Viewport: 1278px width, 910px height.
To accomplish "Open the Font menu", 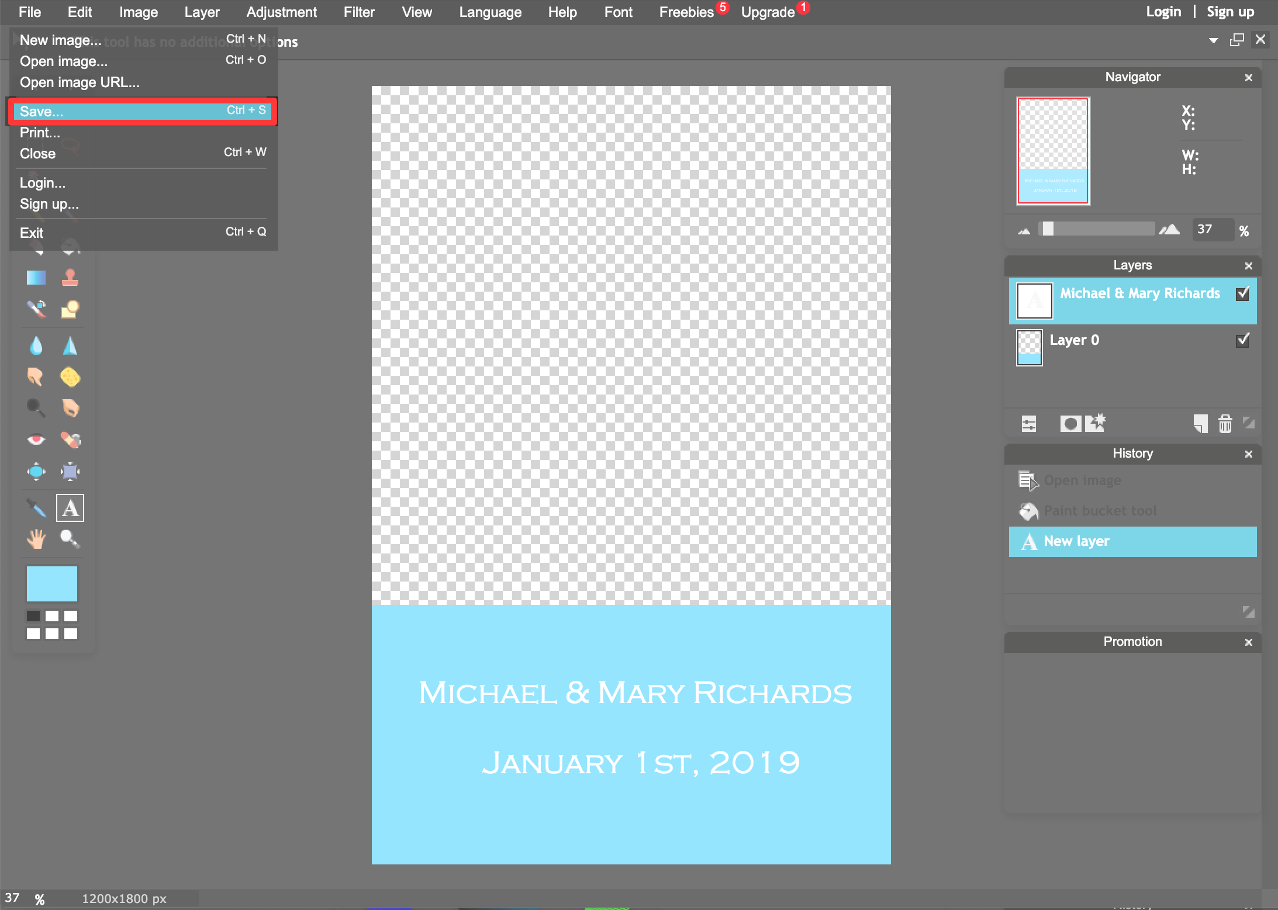I will pos(618,12).
